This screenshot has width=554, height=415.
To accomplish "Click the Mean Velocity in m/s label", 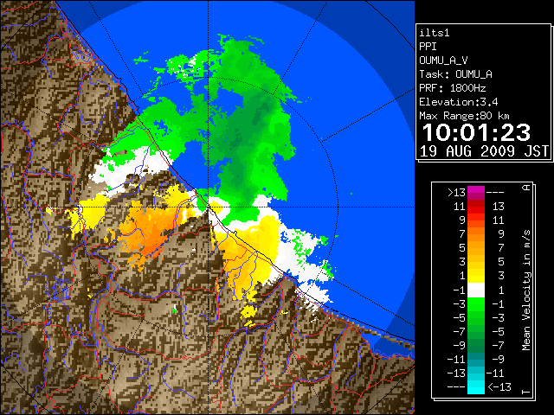I will click(x=526, y=290).
